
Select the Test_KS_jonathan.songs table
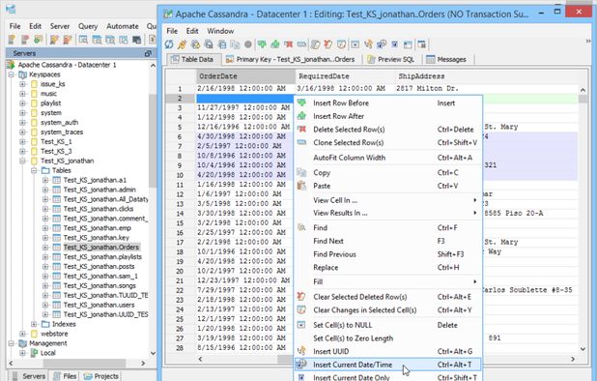[x=99, y=286]
